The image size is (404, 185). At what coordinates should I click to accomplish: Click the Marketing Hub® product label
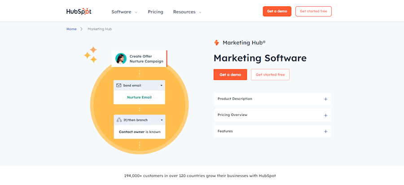(244, 43)
